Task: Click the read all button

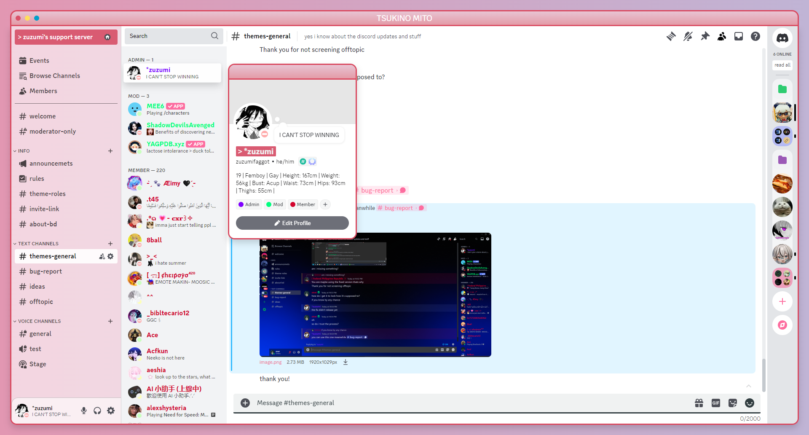Action: coord(782,65)
